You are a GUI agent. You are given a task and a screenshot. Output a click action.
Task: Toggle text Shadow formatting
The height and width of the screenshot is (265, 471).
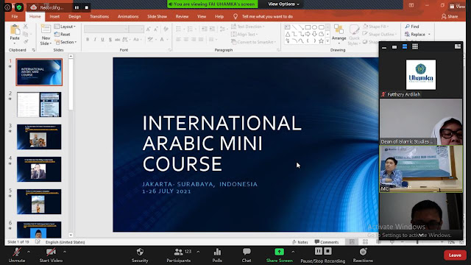point(110,39)
